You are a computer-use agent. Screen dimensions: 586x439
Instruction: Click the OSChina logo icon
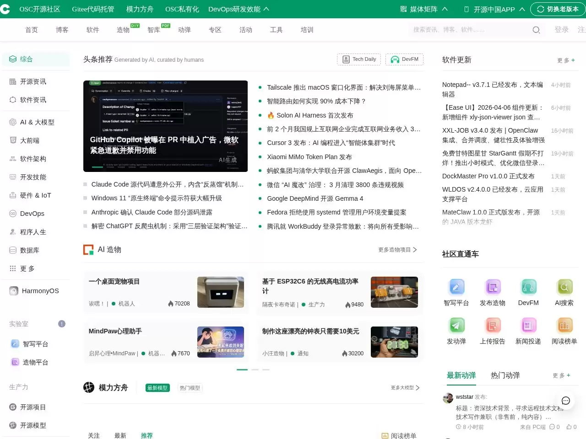(x=5, y=9)
